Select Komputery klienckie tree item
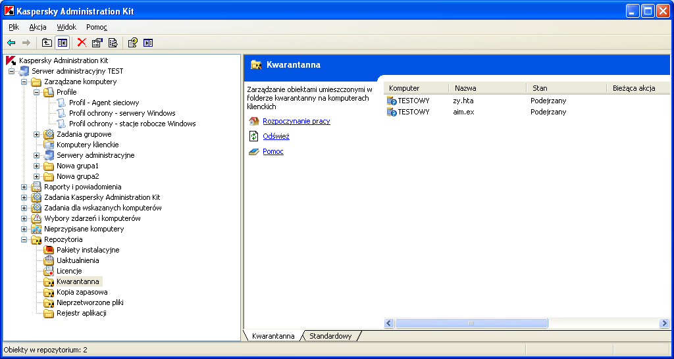674x359 pixels. pyautogui.click(x=88, y=145)
